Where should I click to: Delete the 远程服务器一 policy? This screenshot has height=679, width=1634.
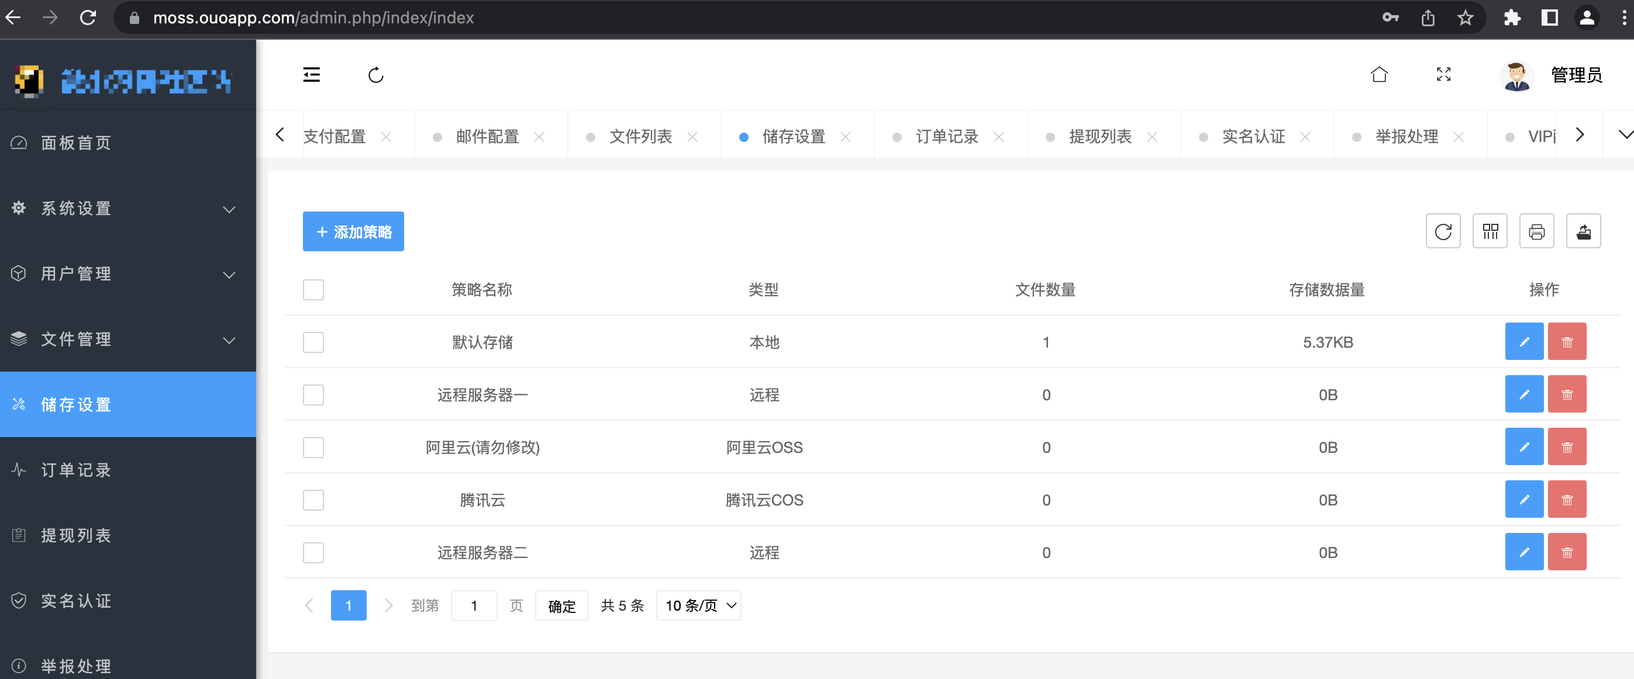[x=1567, y=394]
